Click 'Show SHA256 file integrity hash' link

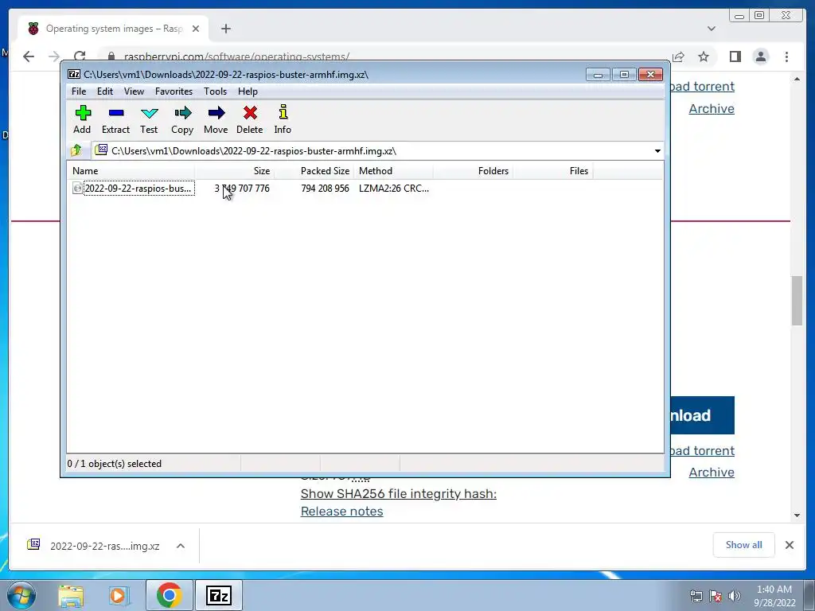pos(399,493)
